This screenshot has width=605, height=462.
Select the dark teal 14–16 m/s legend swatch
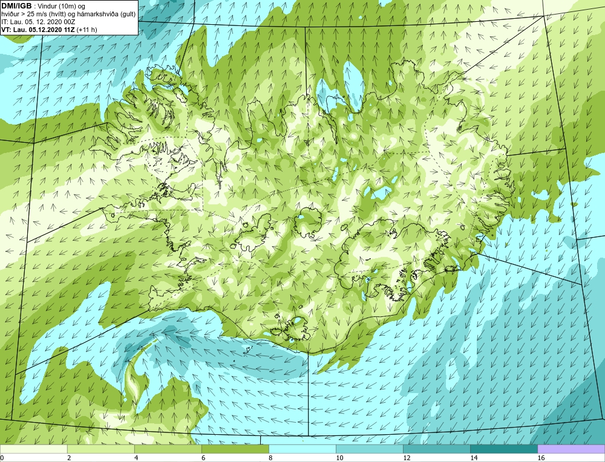[x=503, y=449]
